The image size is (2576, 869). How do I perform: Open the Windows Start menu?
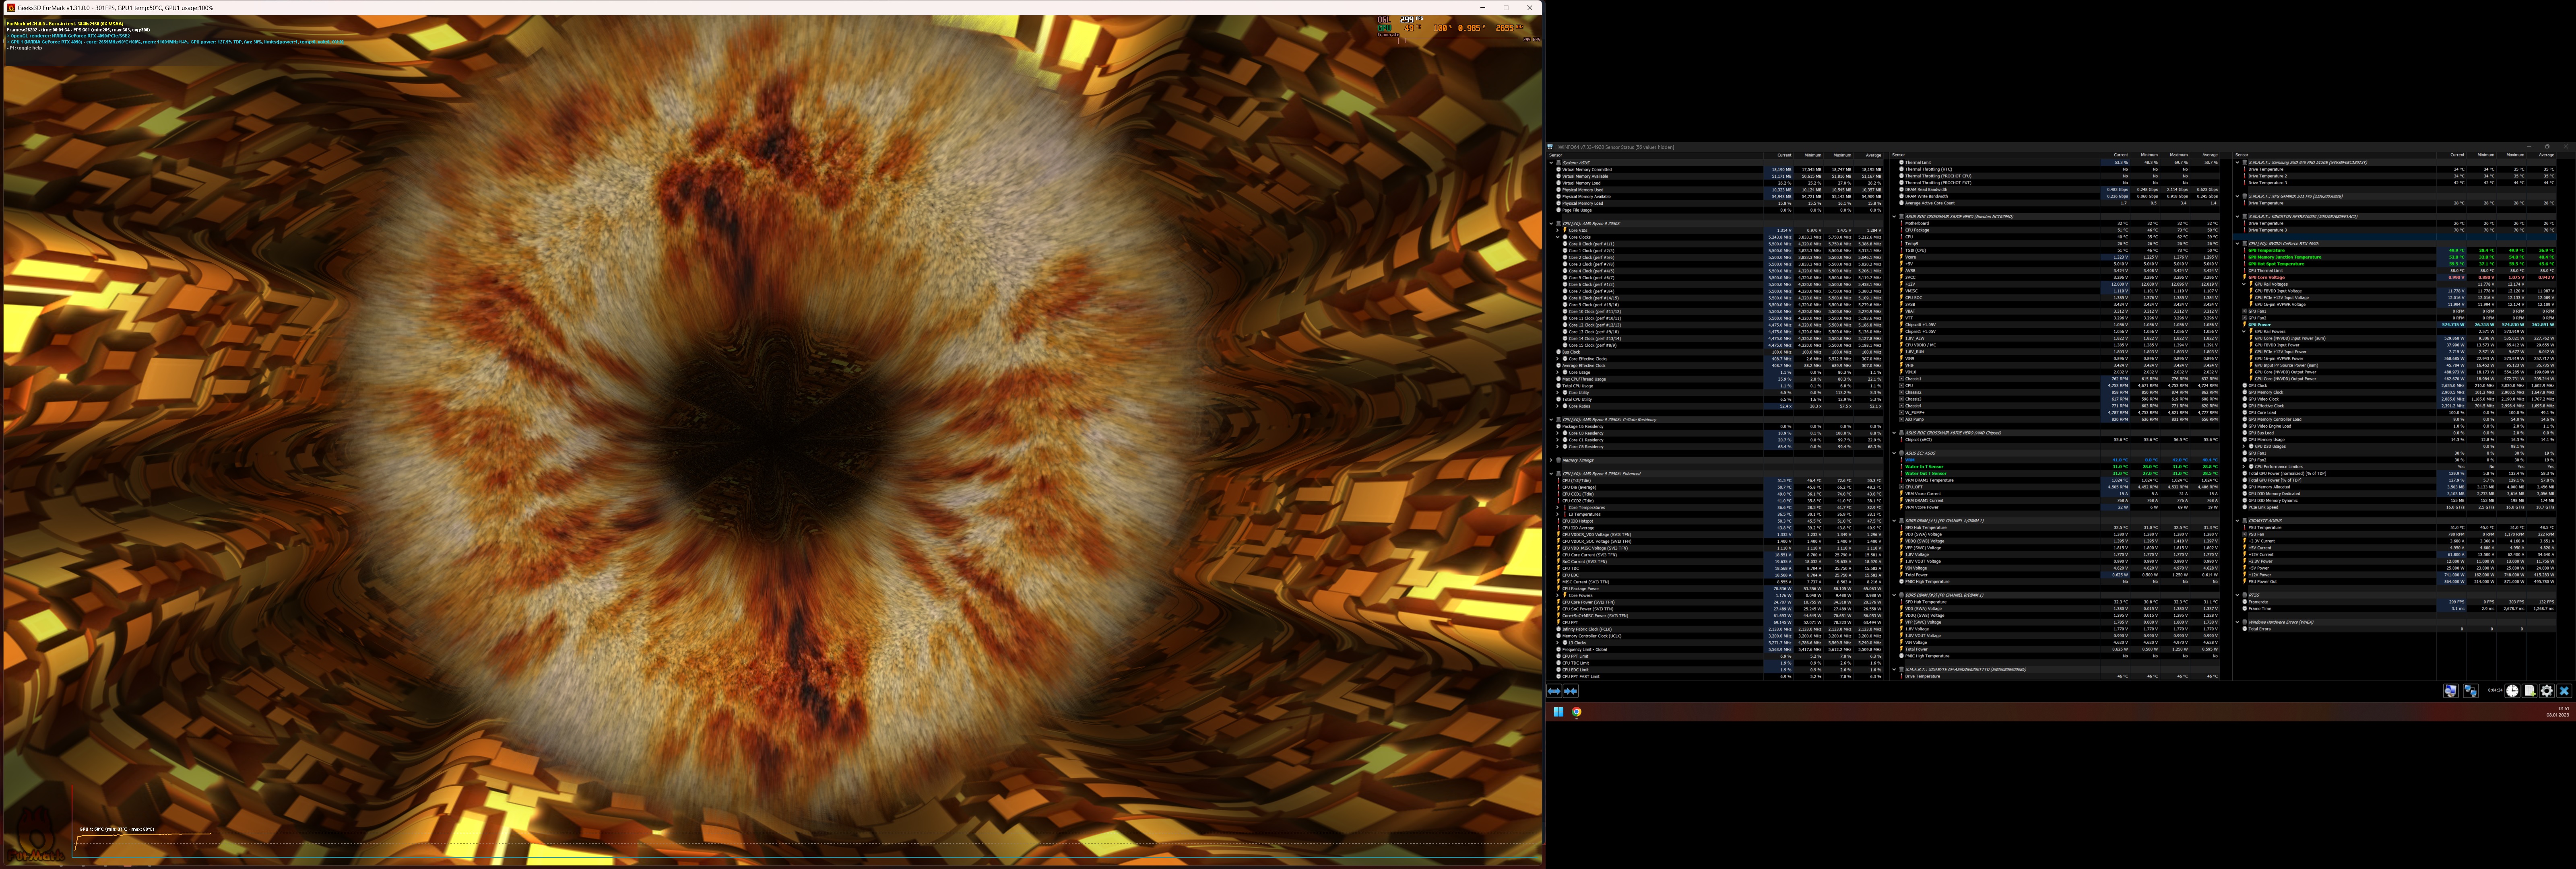(x=1558, y=712)
